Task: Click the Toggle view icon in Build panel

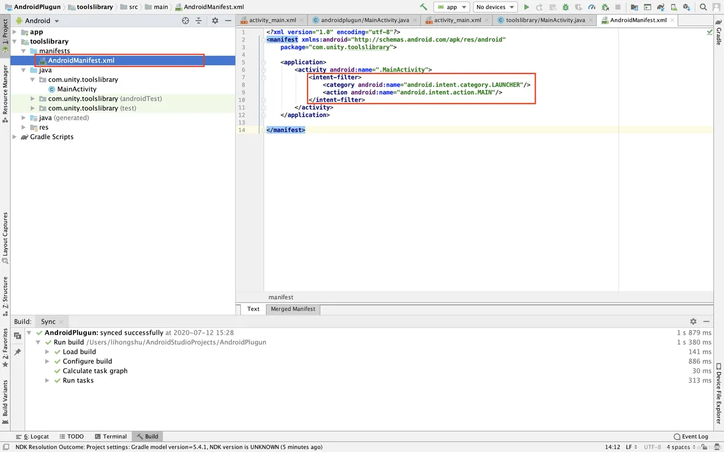Action: pyautogui.click(x=18, y=336)
